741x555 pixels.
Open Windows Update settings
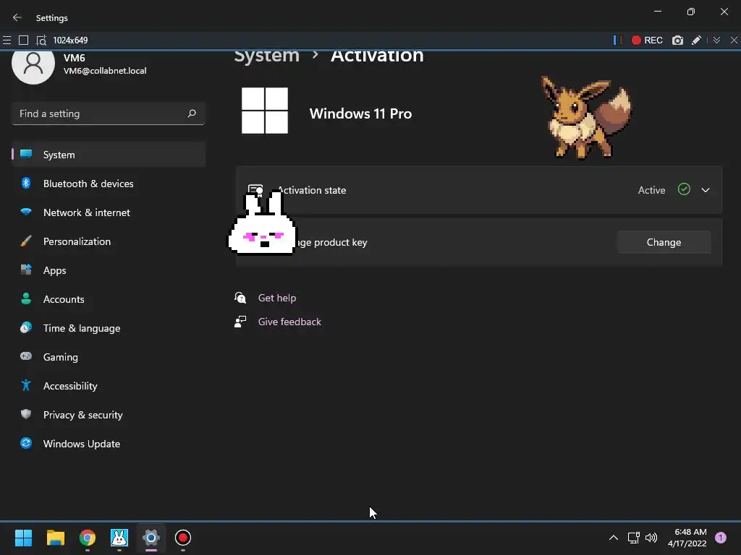click(109, 444)
